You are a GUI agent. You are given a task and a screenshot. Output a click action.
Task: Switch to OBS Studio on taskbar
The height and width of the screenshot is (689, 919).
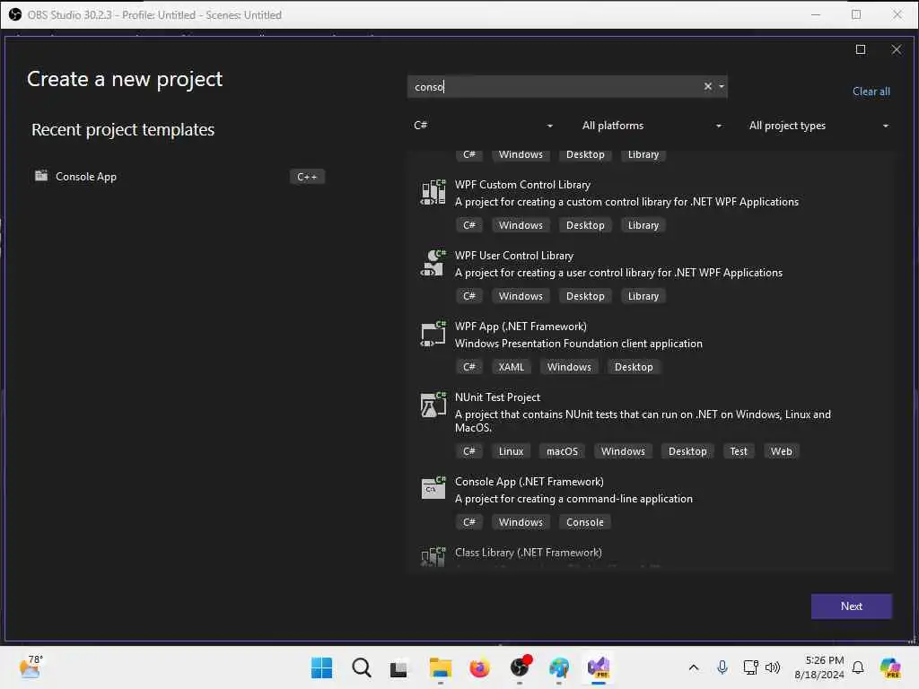(x=520, y=667)
